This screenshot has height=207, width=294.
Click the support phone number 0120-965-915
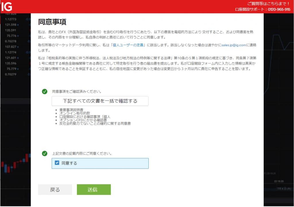tap(279, 9)
